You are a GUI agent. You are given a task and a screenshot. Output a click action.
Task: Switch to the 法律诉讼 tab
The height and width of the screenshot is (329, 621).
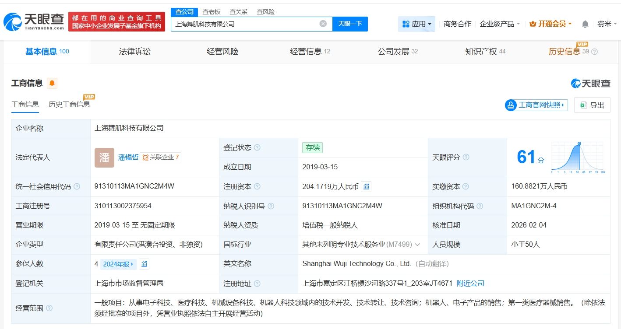(x=134, y=52)
